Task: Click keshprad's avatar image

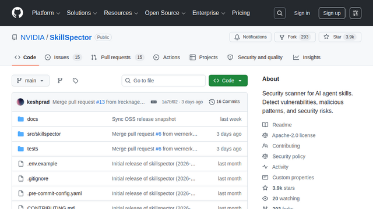Action: (x=20, y=102)
